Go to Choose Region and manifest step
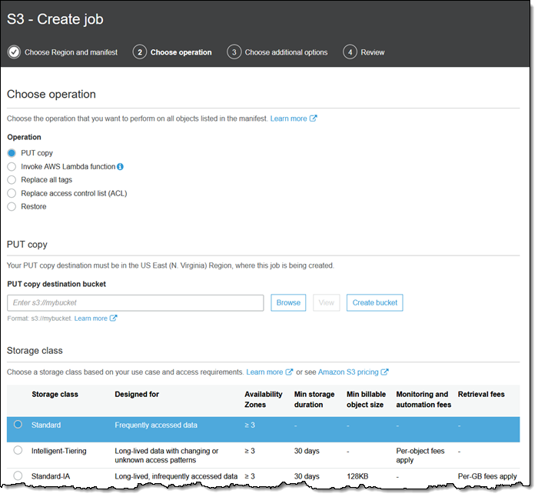The image size is (538, 497). pos(71,52)
